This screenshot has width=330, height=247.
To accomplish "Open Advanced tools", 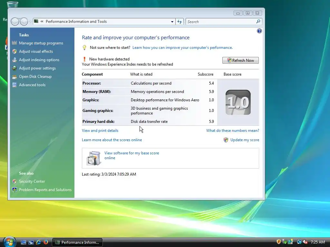I will pyautogui.click(x=32, y=85).
